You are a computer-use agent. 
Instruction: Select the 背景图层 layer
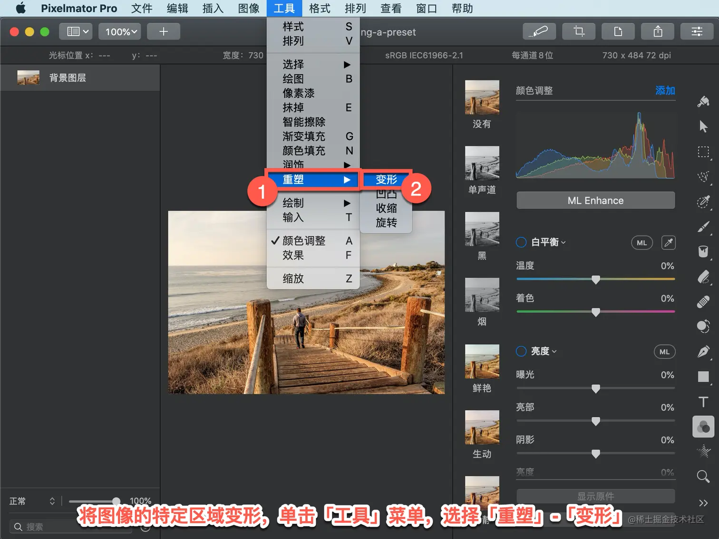coord(80,77)
